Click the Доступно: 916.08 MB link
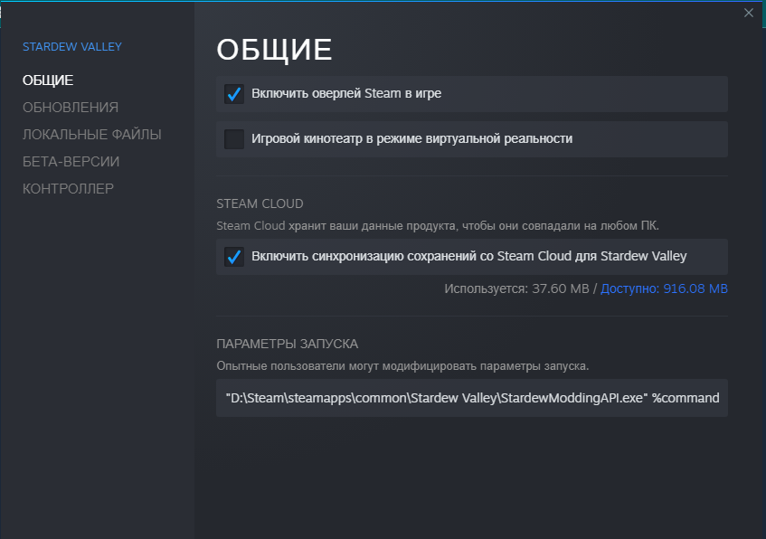This screenshot has width=766, height=539. tap(664, 289)
